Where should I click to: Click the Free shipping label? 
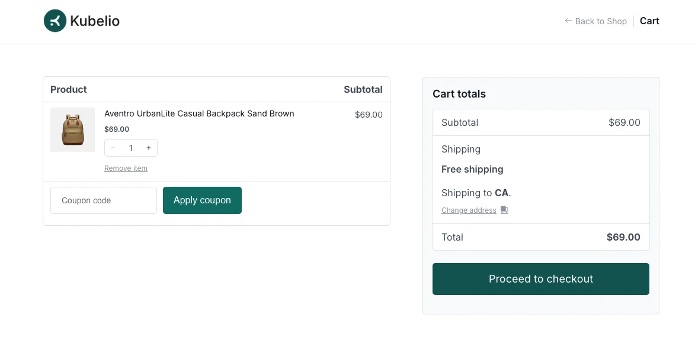tap(472, 169)
